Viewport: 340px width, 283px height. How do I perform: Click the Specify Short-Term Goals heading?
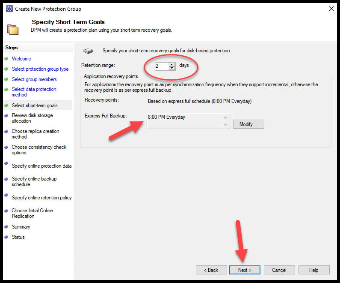(x=68, y=22)
